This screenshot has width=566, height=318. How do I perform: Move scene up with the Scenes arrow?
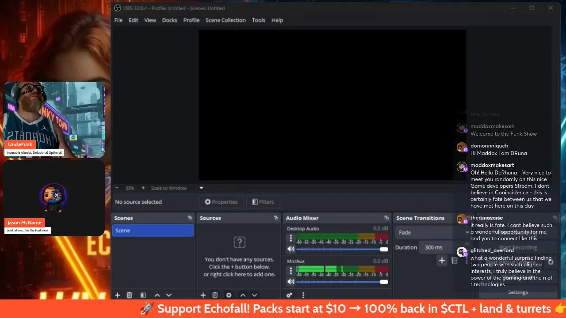tap(157, 295)
